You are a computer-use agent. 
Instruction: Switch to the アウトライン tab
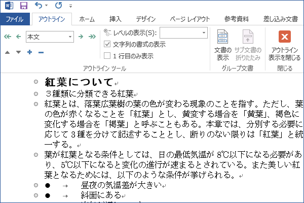(x=52, y=19)
